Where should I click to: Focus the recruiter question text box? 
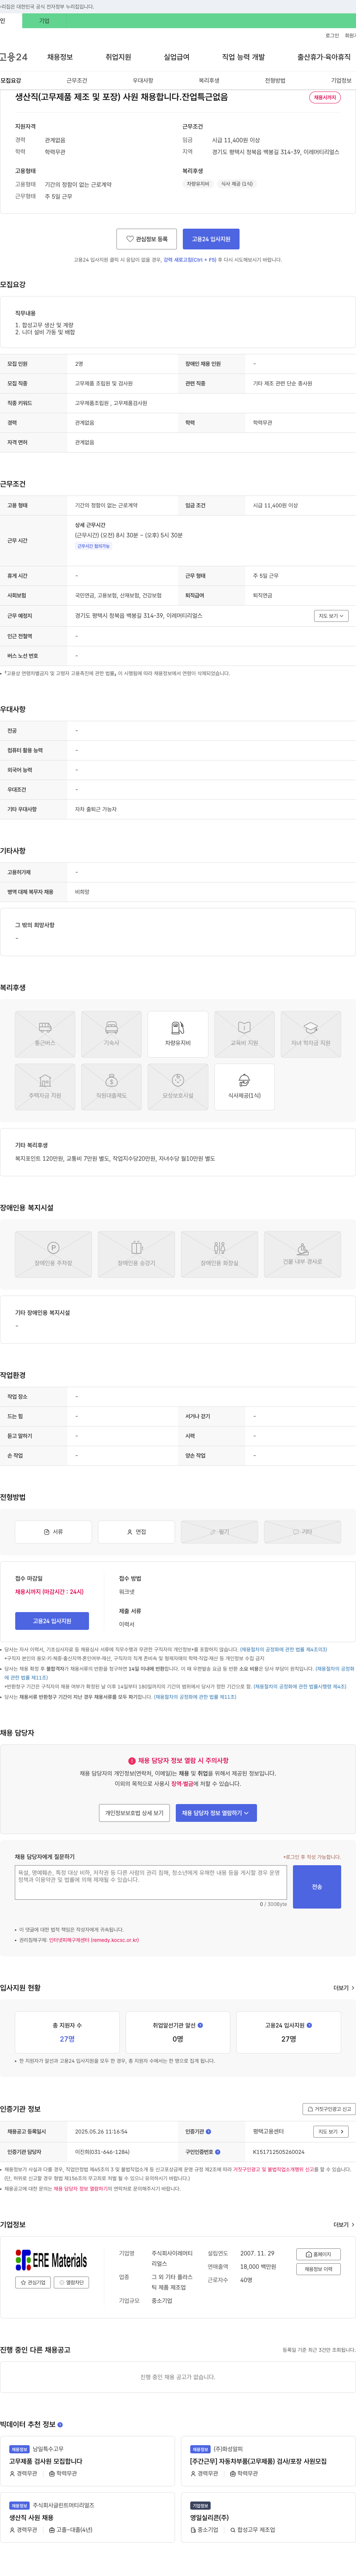(151, 1882)
